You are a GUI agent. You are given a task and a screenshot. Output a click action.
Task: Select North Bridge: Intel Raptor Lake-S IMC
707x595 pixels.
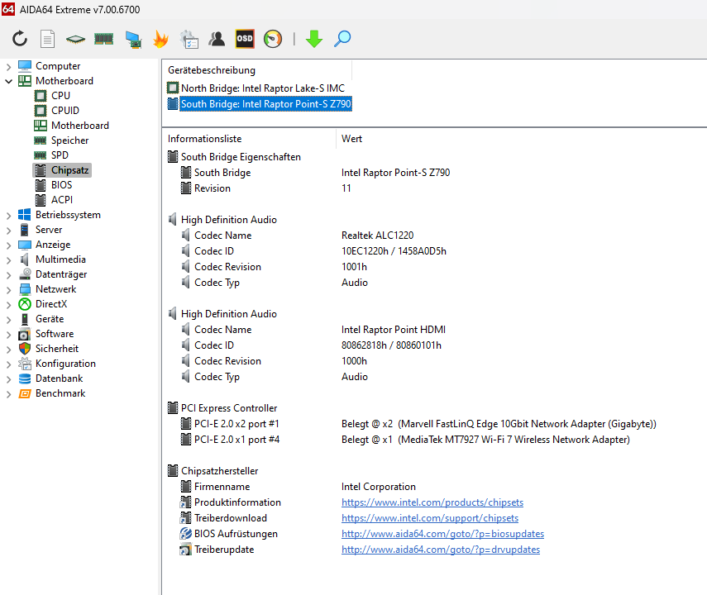click(262, 88)
